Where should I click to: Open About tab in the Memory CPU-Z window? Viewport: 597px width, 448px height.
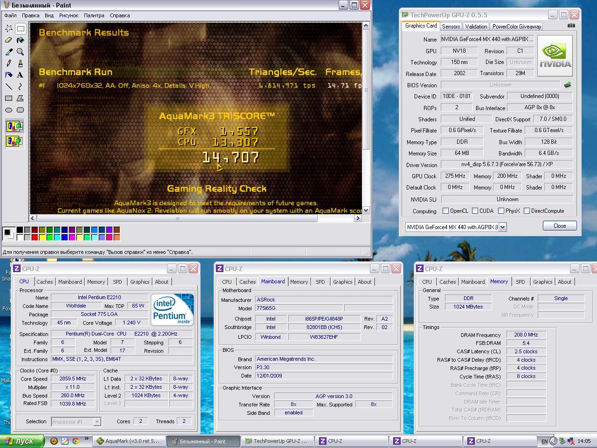click(565, 282)
